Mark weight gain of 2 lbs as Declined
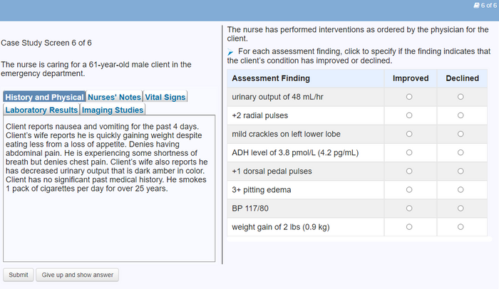The height and width of the screenshot is (289, 499). coord(461,227)
